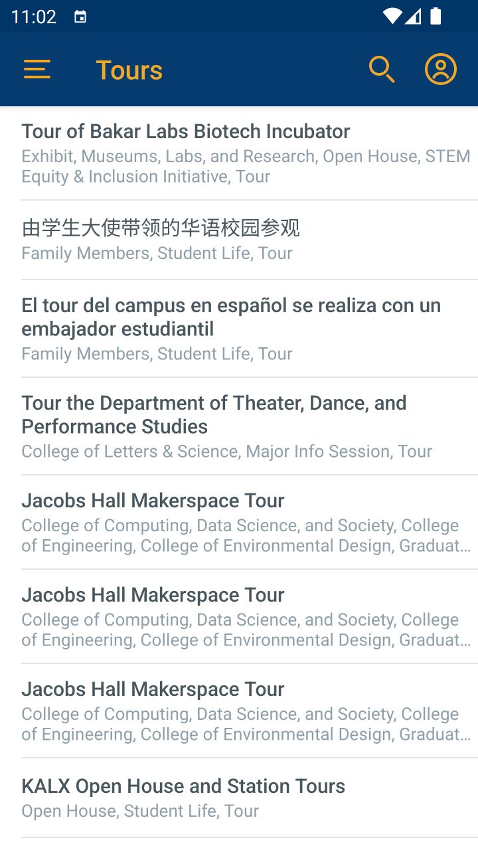Select El tour del campus en español

231,317
